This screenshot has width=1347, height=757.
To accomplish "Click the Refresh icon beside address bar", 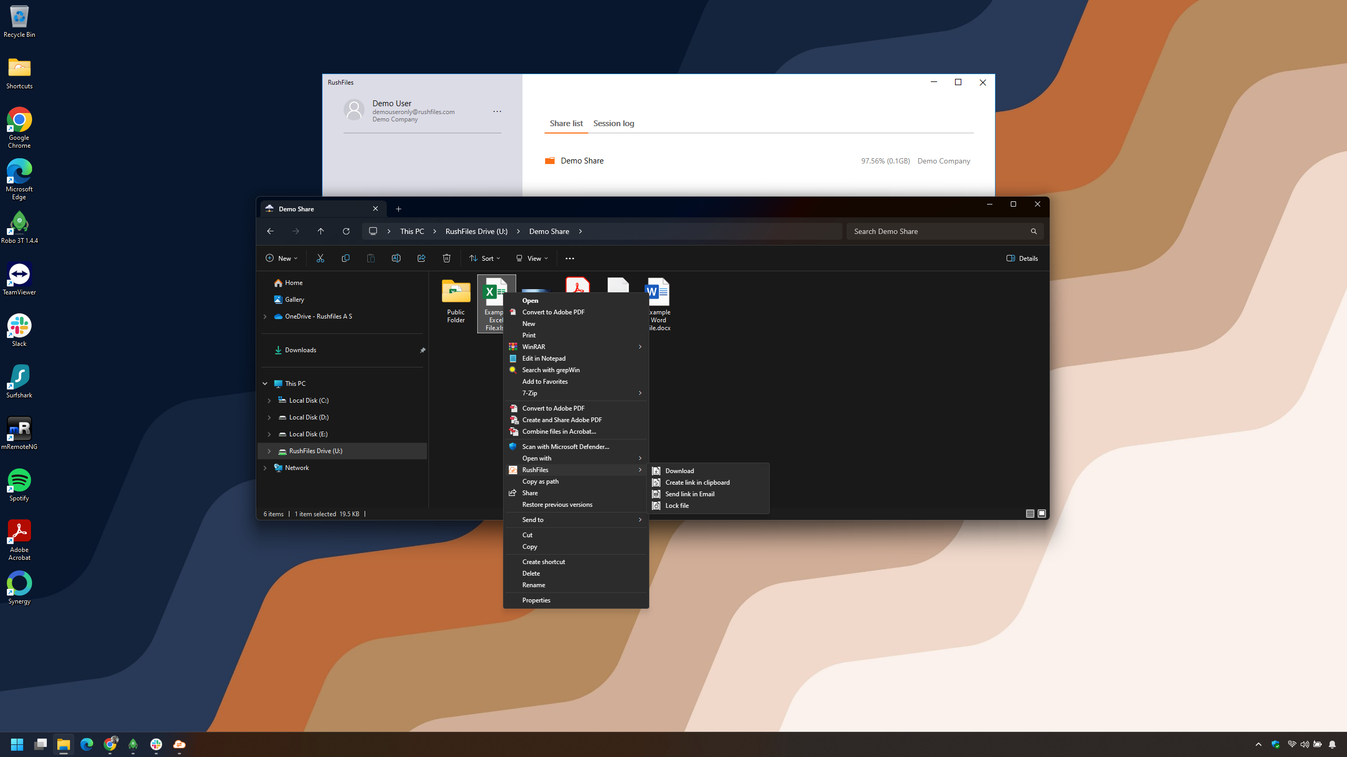I will [x=346, y=231].
